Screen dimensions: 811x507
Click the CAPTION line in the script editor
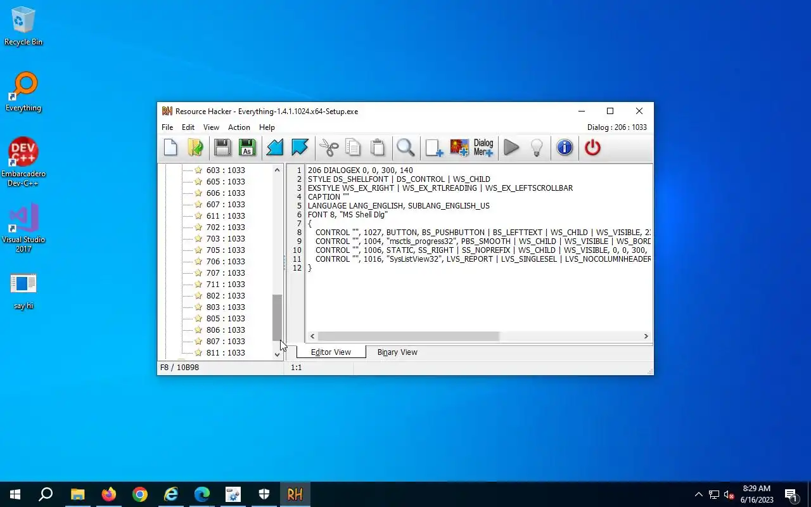(x=328, y=197)
